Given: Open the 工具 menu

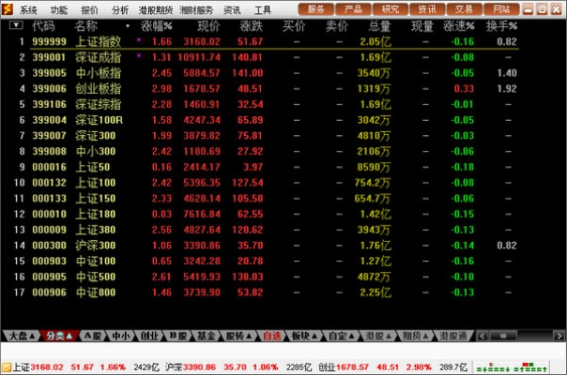Looking at the screenshot, I should click(263, 9).
